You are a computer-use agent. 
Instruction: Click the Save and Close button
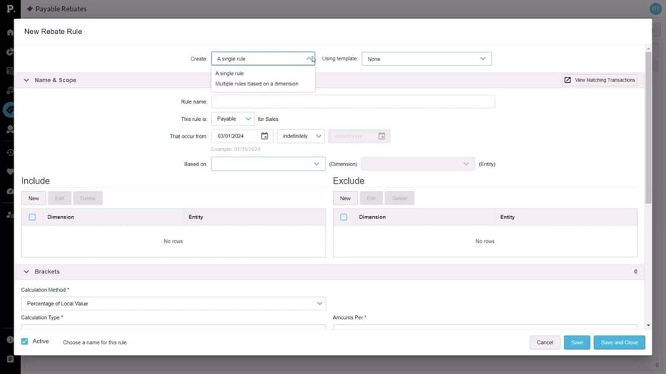click(x=619, y=342)
